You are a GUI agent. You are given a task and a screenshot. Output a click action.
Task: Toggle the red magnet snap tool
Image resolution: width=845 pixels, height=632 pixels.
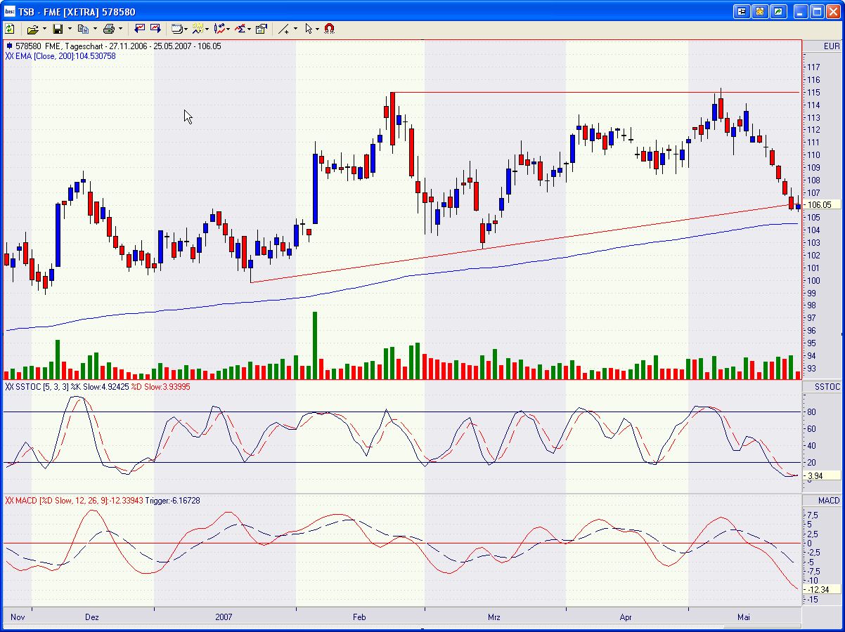[x=330, y=29]
